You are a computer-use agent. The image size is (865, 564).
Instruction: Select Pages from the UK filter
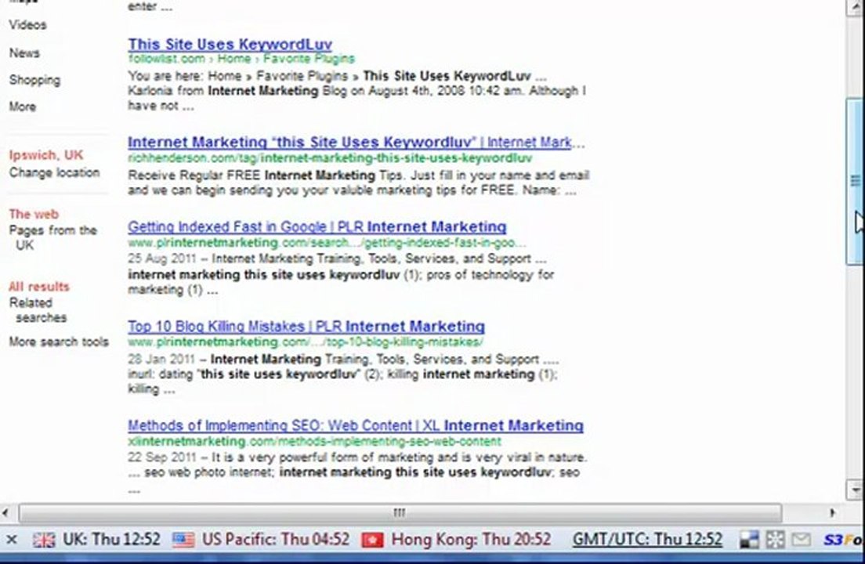(53, 237)
